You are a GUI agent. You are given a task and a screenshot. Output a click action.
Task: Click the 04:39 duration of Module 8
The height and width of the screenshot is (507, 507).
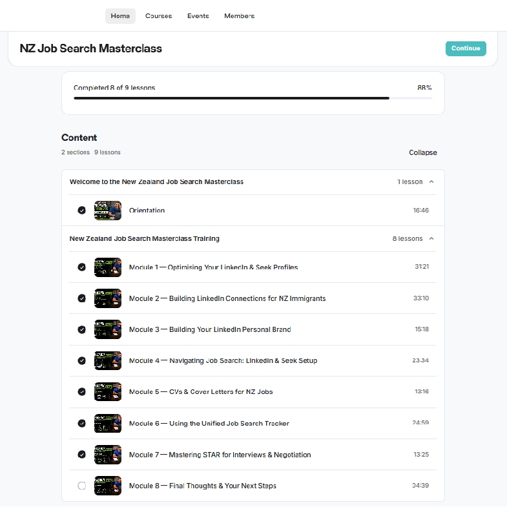pos(420,485)
